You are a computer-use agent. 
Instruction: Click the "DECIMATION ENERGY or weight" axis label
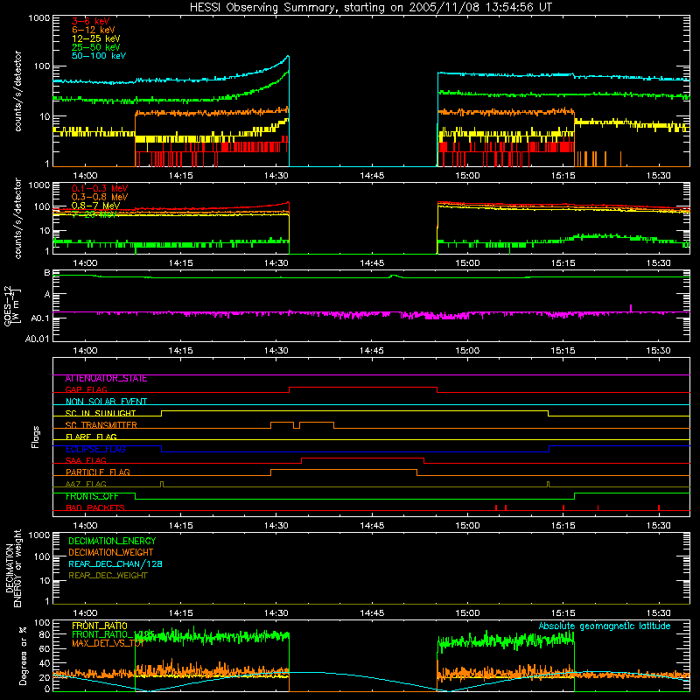tap(13, 568)
